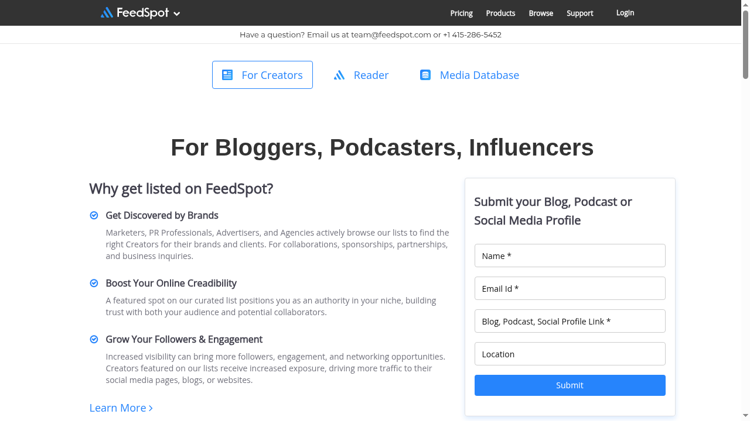Click the checkmark beside Get Discovered by Brands
Screen dimensions: 750x421
pos(94,215)
